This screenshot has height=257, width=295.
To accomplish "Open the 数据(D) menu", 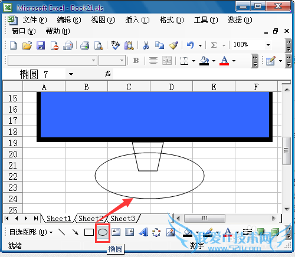I will click(240, 20).
